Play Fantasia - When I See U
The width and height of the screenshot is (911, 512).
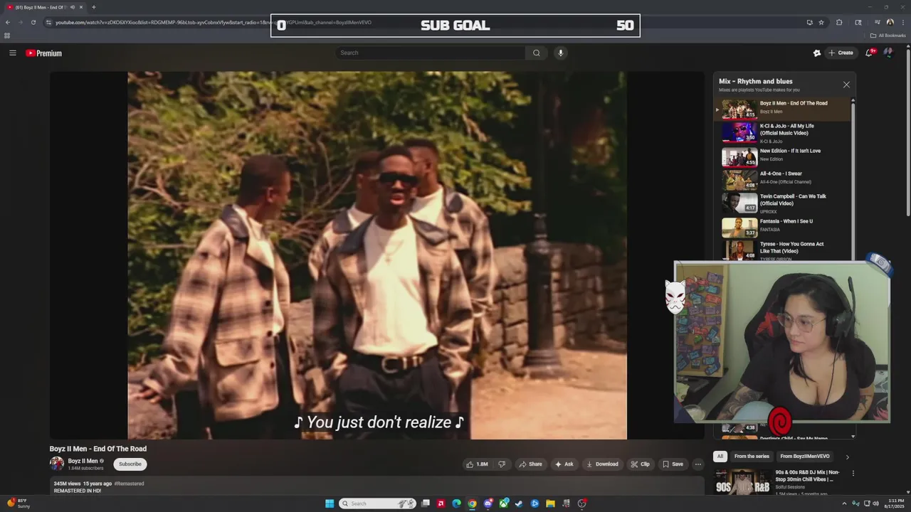click(x=783, y=226)
